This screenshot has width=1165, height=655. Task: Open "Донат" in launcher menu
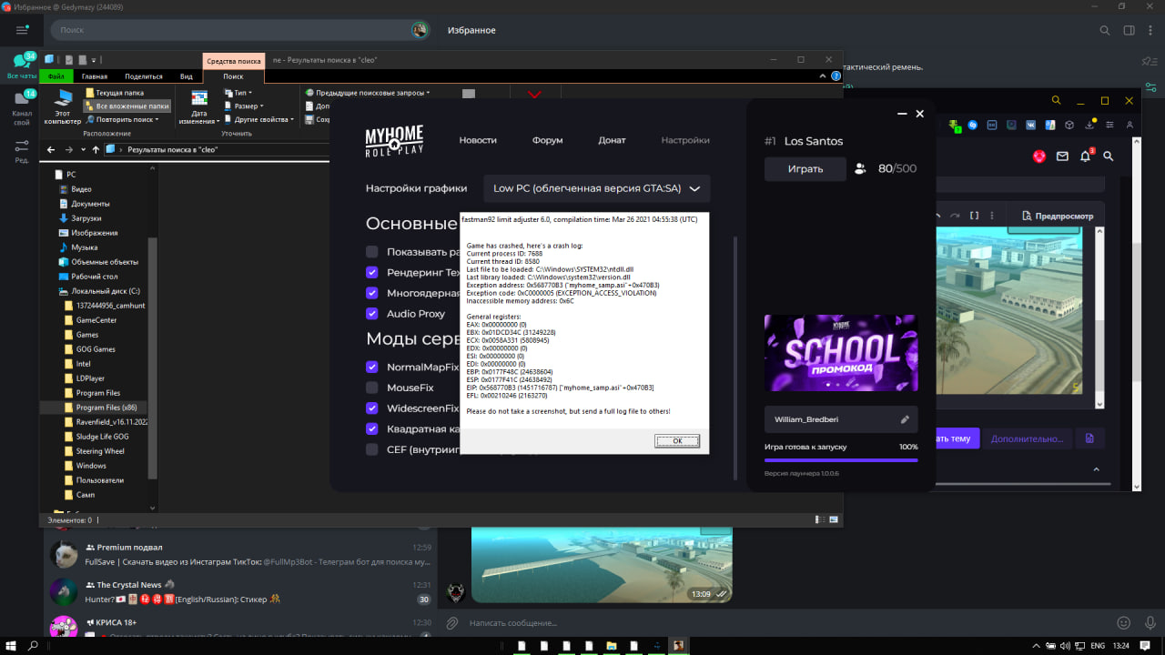click(x=612, y=140)
